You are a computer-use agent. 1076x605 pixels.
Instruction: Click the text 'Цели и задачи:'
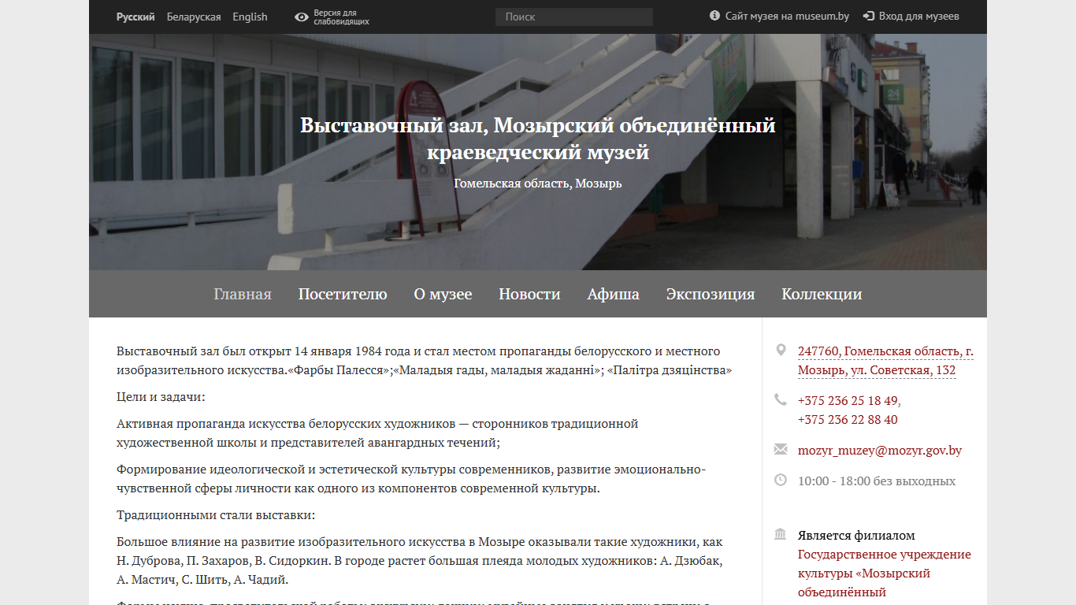tap(161, 397)
